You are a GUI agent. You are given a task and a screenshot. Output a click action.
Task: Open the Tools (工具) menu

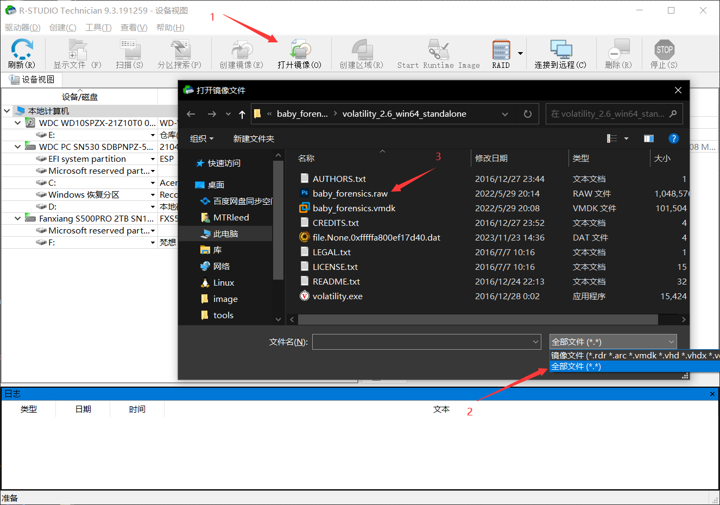point(98,28)
